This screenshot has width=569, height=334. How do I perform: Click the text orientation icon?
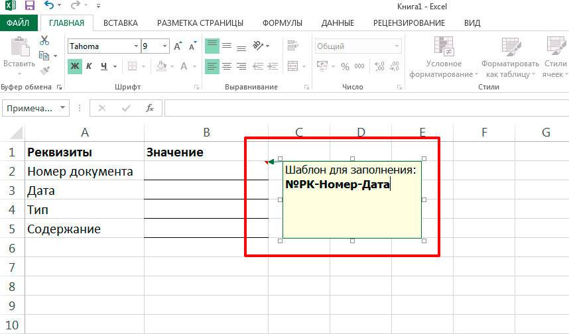[259, 46]
